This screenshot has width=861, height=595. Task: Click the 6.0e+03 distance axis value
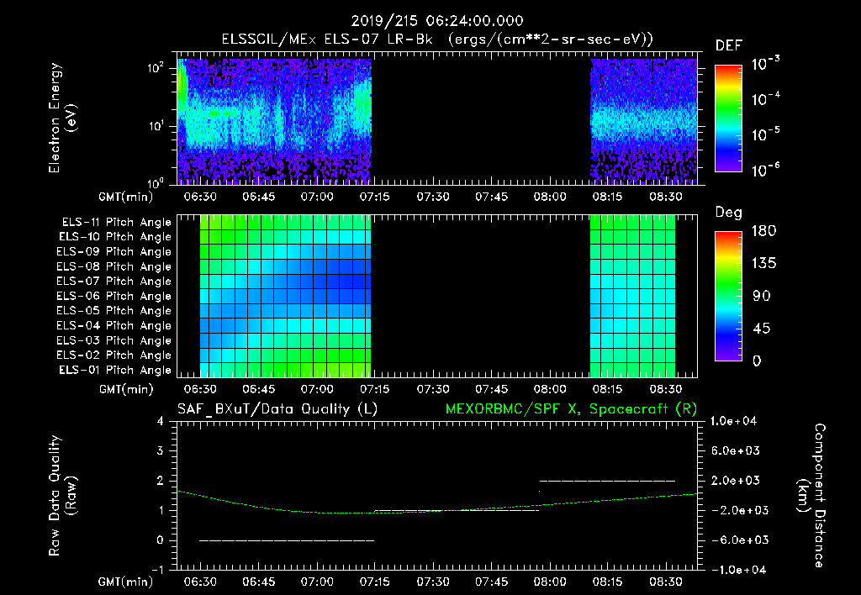click(736, 451)
